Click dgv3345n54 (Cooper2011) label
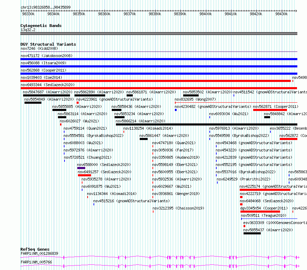This screenshot has width=307, height=270. pos(264,208)
